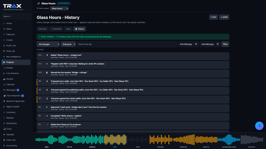The width and height of the screenshot is (266, 149).
Task: Open the Create section
Action: click(x=16, y=40)
